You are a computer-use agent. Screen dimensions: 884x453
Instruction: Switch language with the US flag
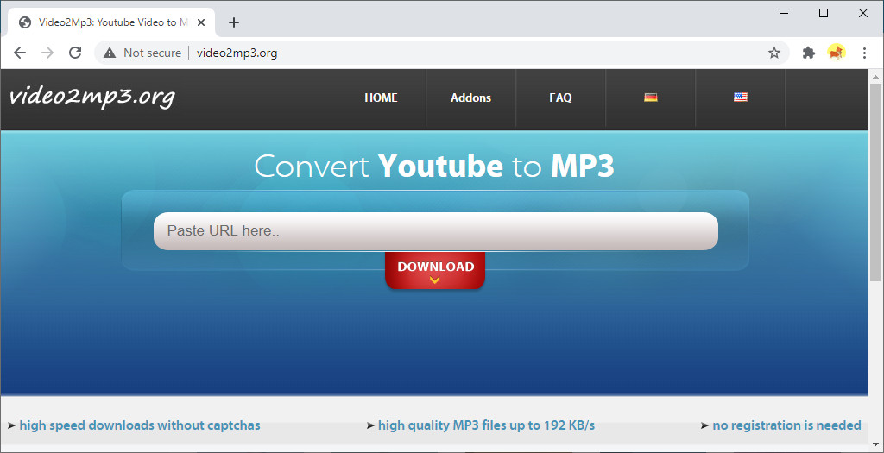[x=740, y=98]
